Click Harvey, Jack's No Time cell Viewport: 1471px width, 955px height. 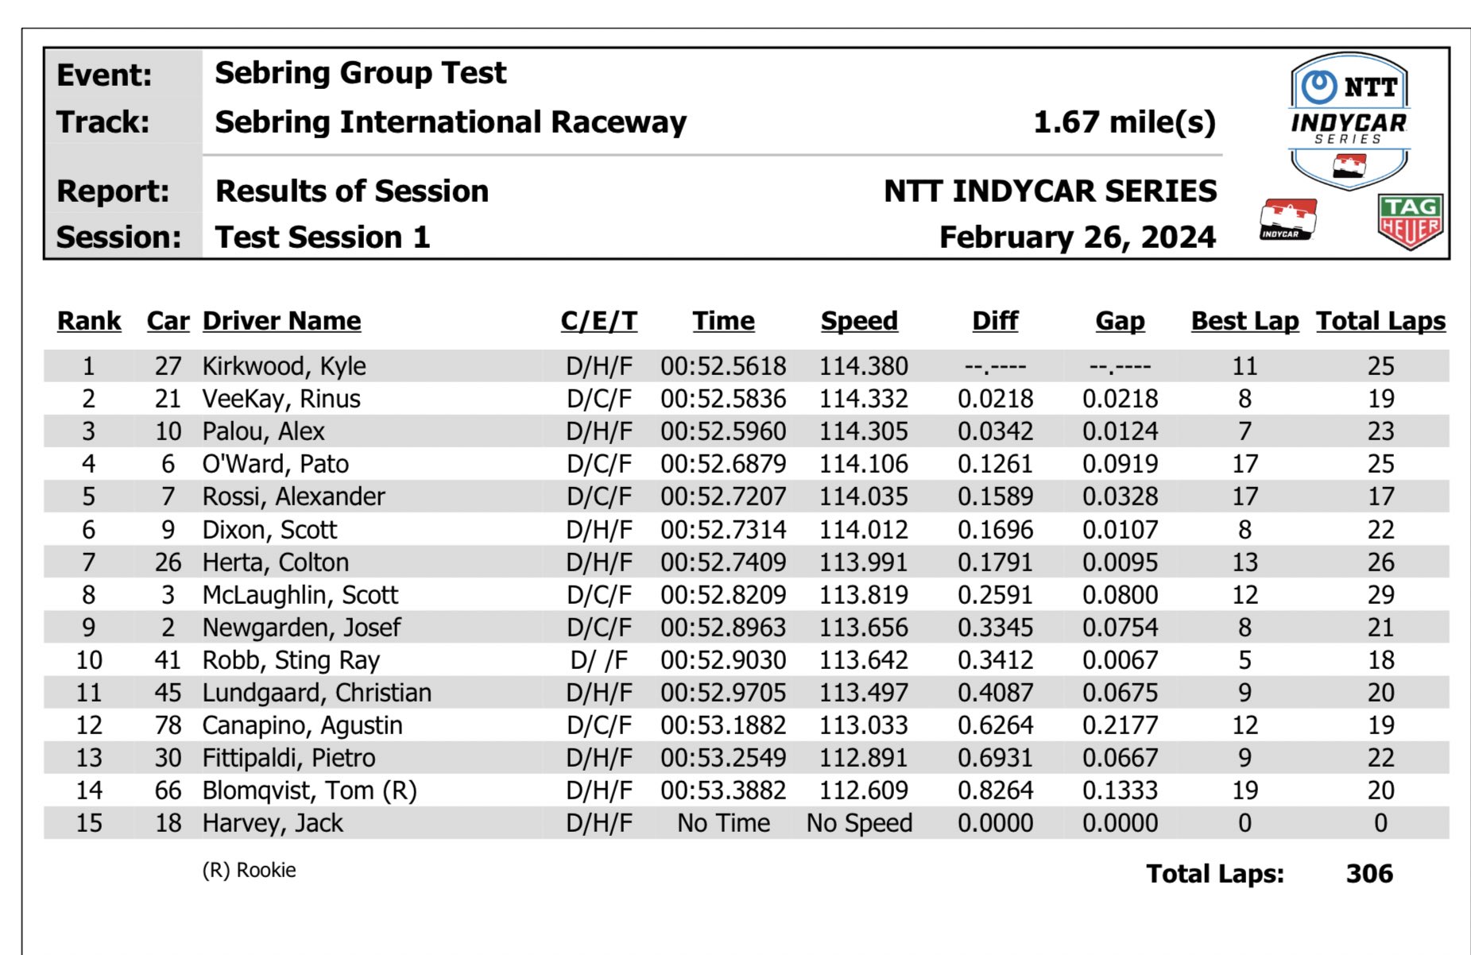tap(723, 823)
